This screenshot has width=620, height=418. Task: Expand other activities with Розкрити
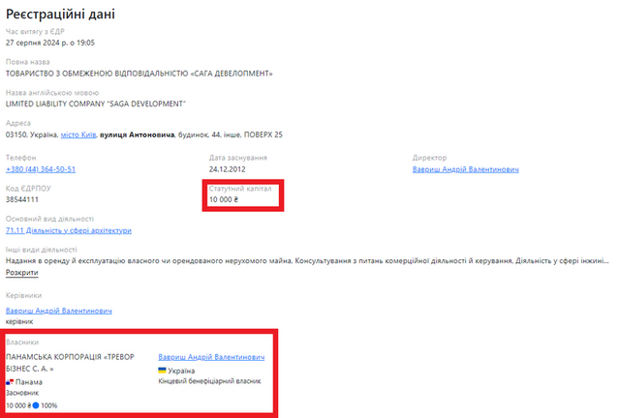(22, 273)
